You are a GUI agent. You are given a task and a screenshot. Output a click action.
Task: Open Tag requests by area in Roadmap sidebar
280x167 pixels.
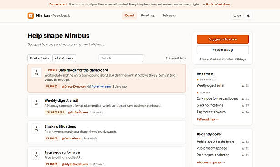211,112
